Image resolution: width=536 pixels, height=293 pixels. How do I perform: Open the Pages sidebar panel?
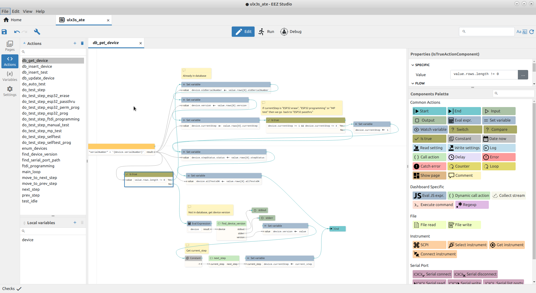(10, 46)
